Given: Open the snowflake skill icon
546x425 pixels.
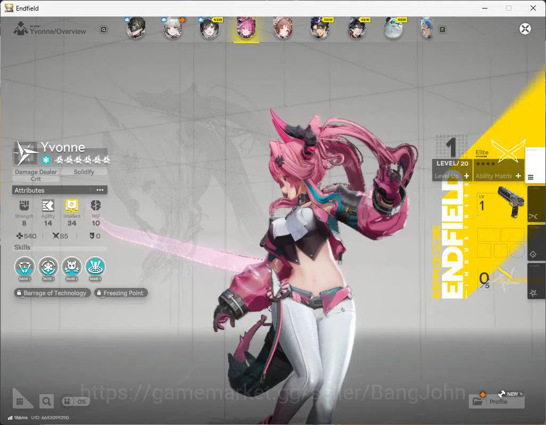Looking at the screenshot, I should point(48,267).
